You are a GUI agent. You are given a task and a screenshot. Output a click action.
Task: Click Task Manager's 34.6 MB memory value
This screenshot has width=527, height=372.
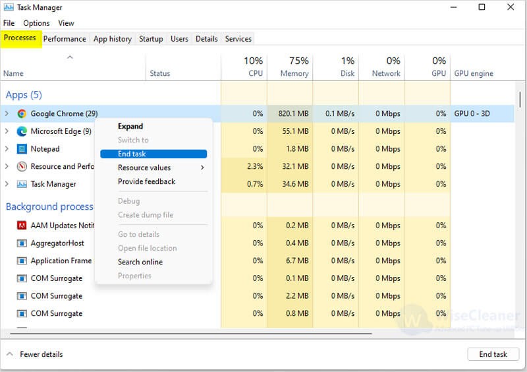point(295,184)
